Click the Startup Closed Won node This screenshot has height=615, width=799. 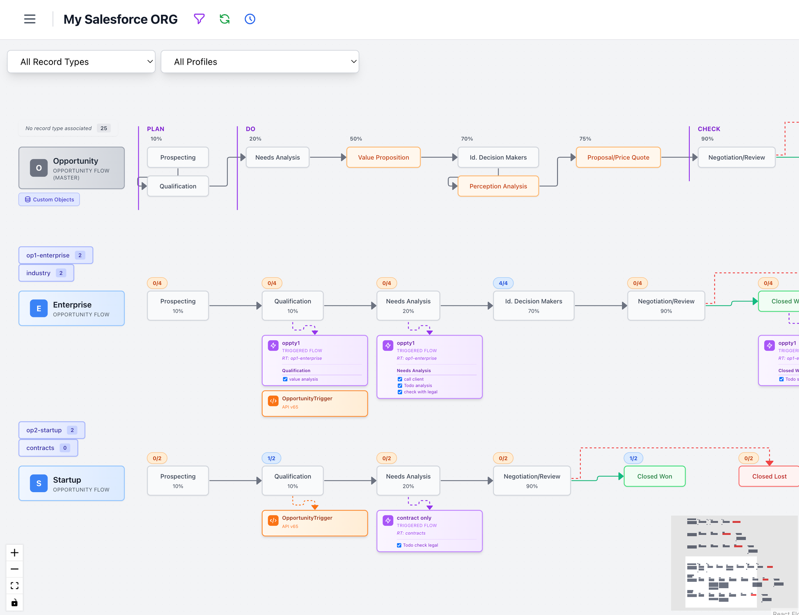pos(654,476)
